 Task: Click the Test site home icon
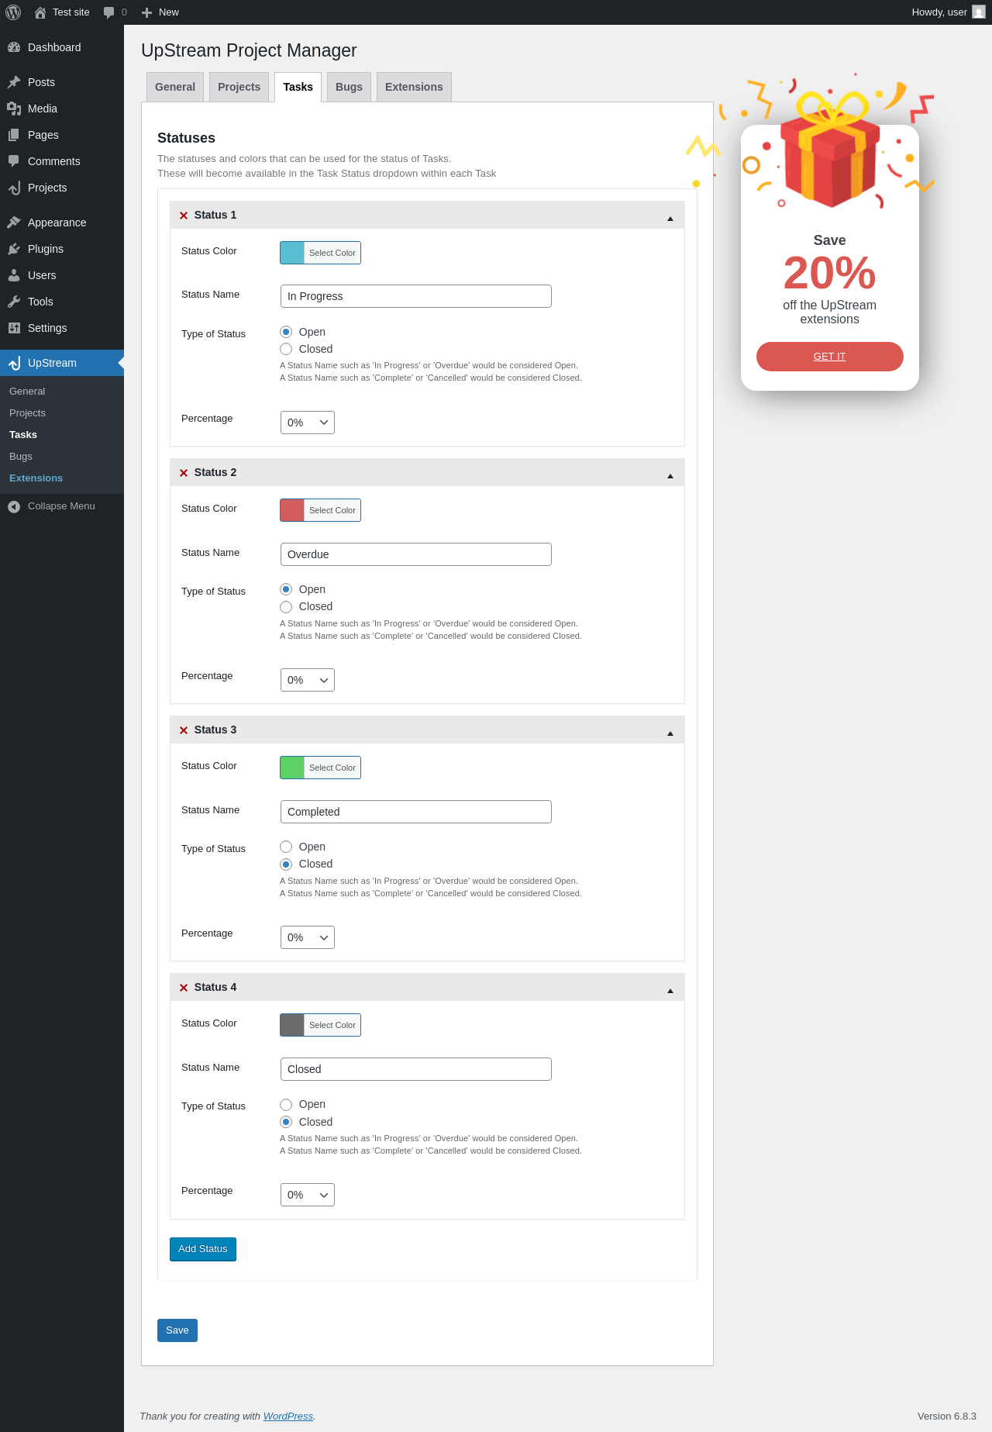(x=40, y=12)
